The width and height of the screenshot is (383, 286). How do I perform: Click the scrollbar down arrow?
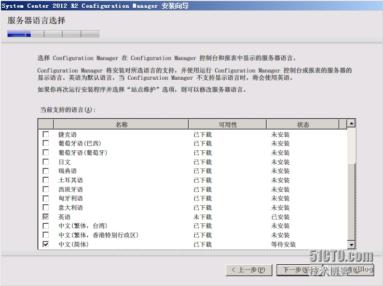click(351, 245)
